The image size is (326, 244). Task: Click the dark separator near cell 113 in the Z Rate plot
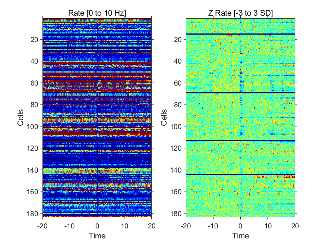click(241, 141)
